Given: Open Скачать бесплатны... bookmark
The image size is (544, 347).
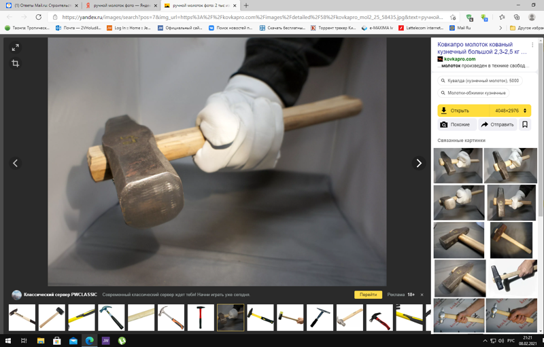Looking at the screenshot, I should pyautogui.click(x=282, y=28).
